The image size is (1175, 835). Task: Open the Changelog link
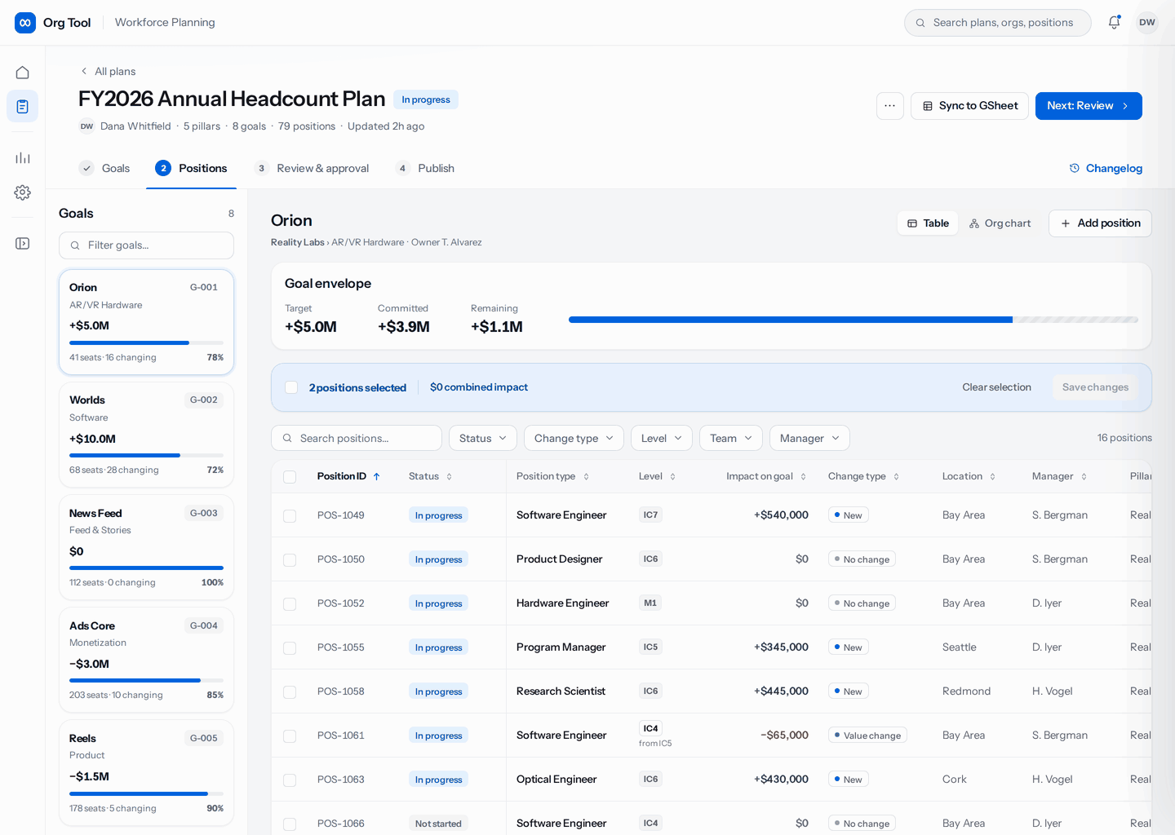pos(1106,168)
